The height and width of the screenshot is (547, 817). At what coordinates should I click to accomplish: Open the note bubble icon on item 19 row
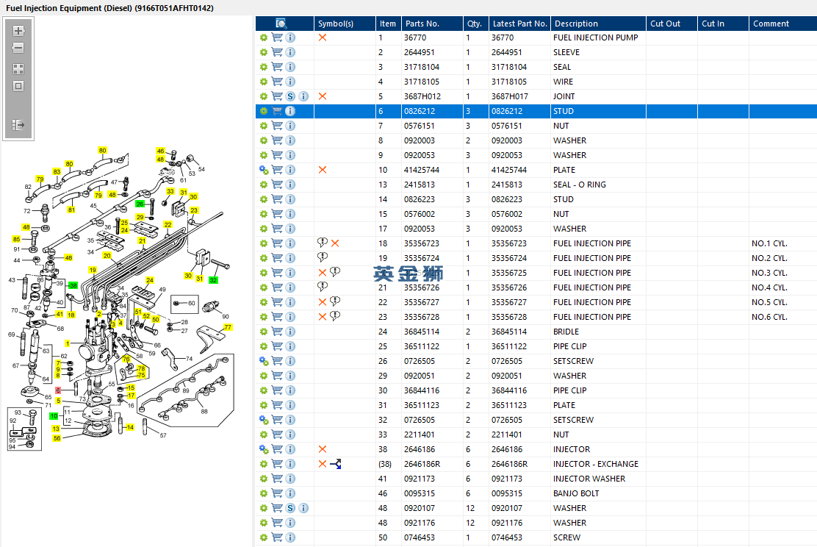coord(323,257)
